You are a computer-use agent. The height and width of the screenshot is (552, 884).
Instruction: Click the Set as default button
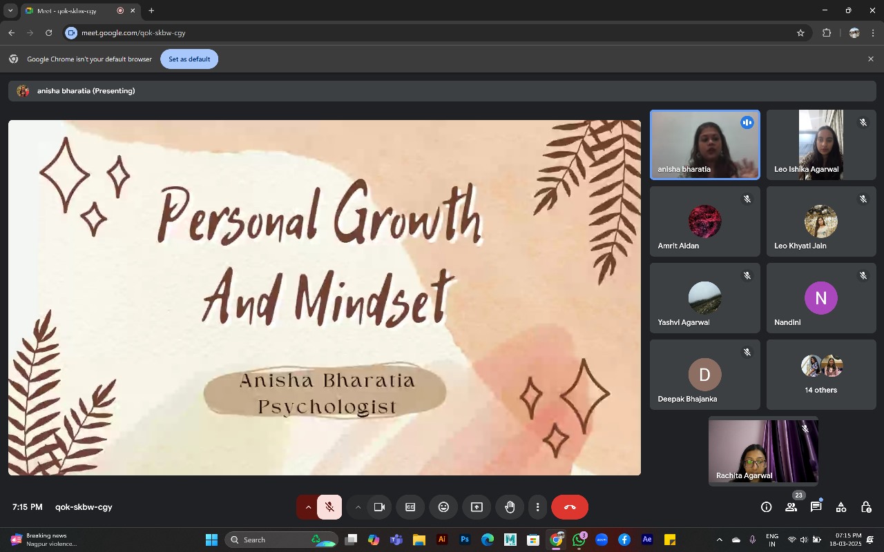[189, 59]
